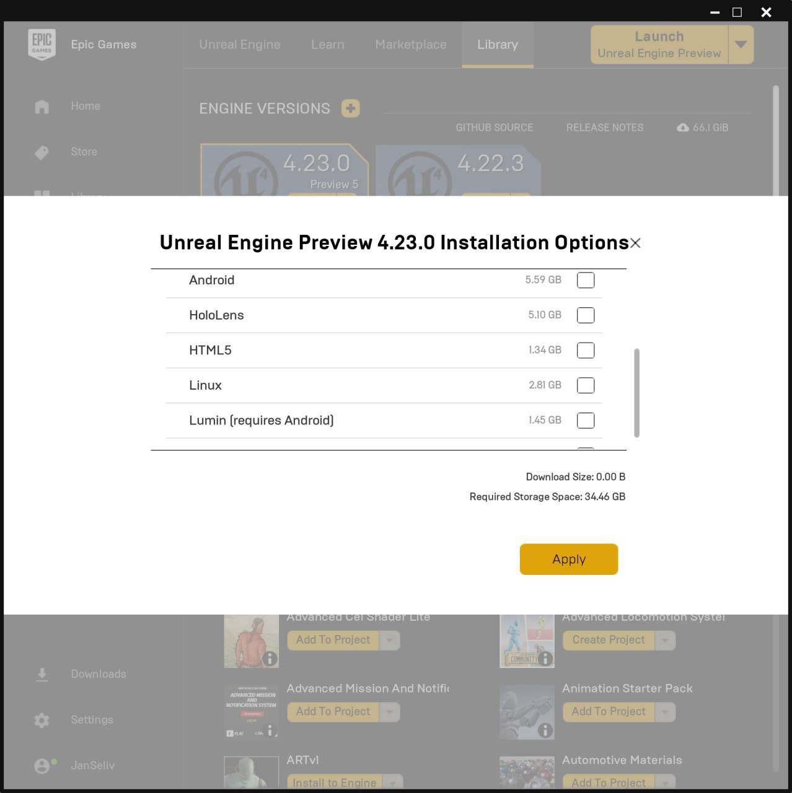The image size is (792, 793).
Task: Click the Home house icon
Action: pyautogui.click(x=42, y=107)
